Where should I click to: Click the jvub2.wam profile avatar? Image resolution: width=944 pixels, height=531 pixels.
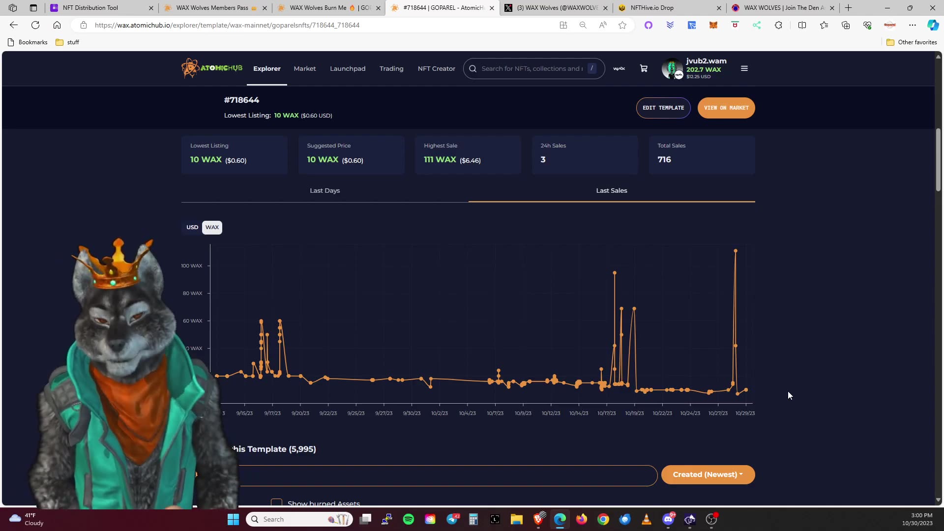(672, 68)
